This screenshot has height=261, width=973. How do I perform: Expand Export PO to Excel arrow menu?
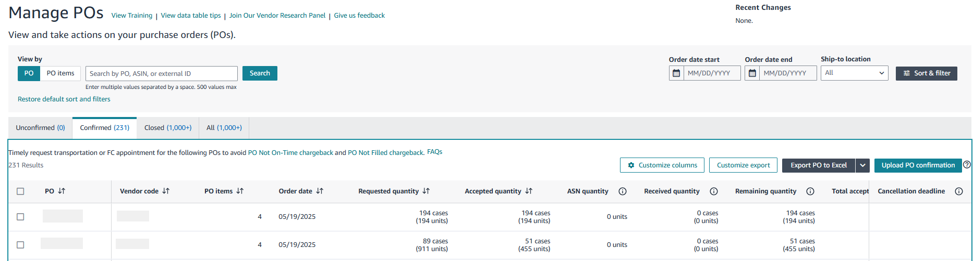[x=862, y=165]
